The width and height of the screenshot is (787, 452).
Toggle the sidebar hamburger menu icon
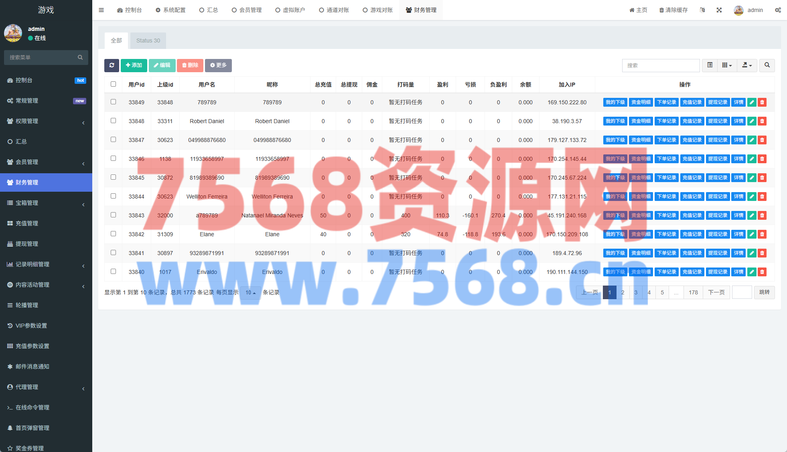(x=101, y=10)
